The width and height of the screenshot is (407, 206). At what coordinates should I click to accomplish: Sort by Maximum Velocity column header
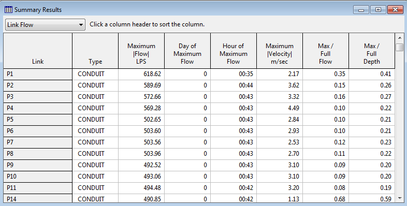[280, 51]
